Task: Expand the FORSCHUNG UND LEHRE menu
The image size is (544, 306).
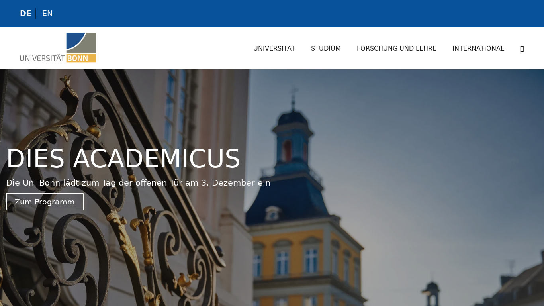Action: pos(397,49)
